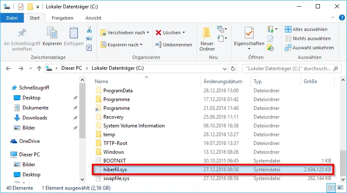Screen dimensions: 347x193
Task: Click the search magnifier icon
Action: [335, 69]
